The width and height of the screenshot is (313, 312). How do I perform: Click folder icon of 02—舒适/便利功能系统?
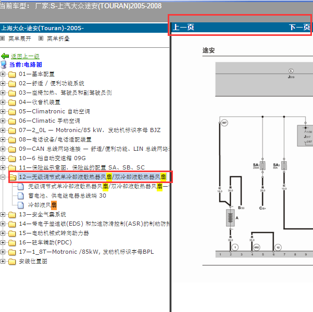click(x=12, y=84)
